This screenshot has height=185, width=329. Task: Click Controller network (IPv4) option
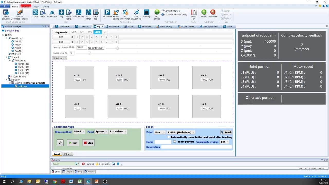coord(174,14)
